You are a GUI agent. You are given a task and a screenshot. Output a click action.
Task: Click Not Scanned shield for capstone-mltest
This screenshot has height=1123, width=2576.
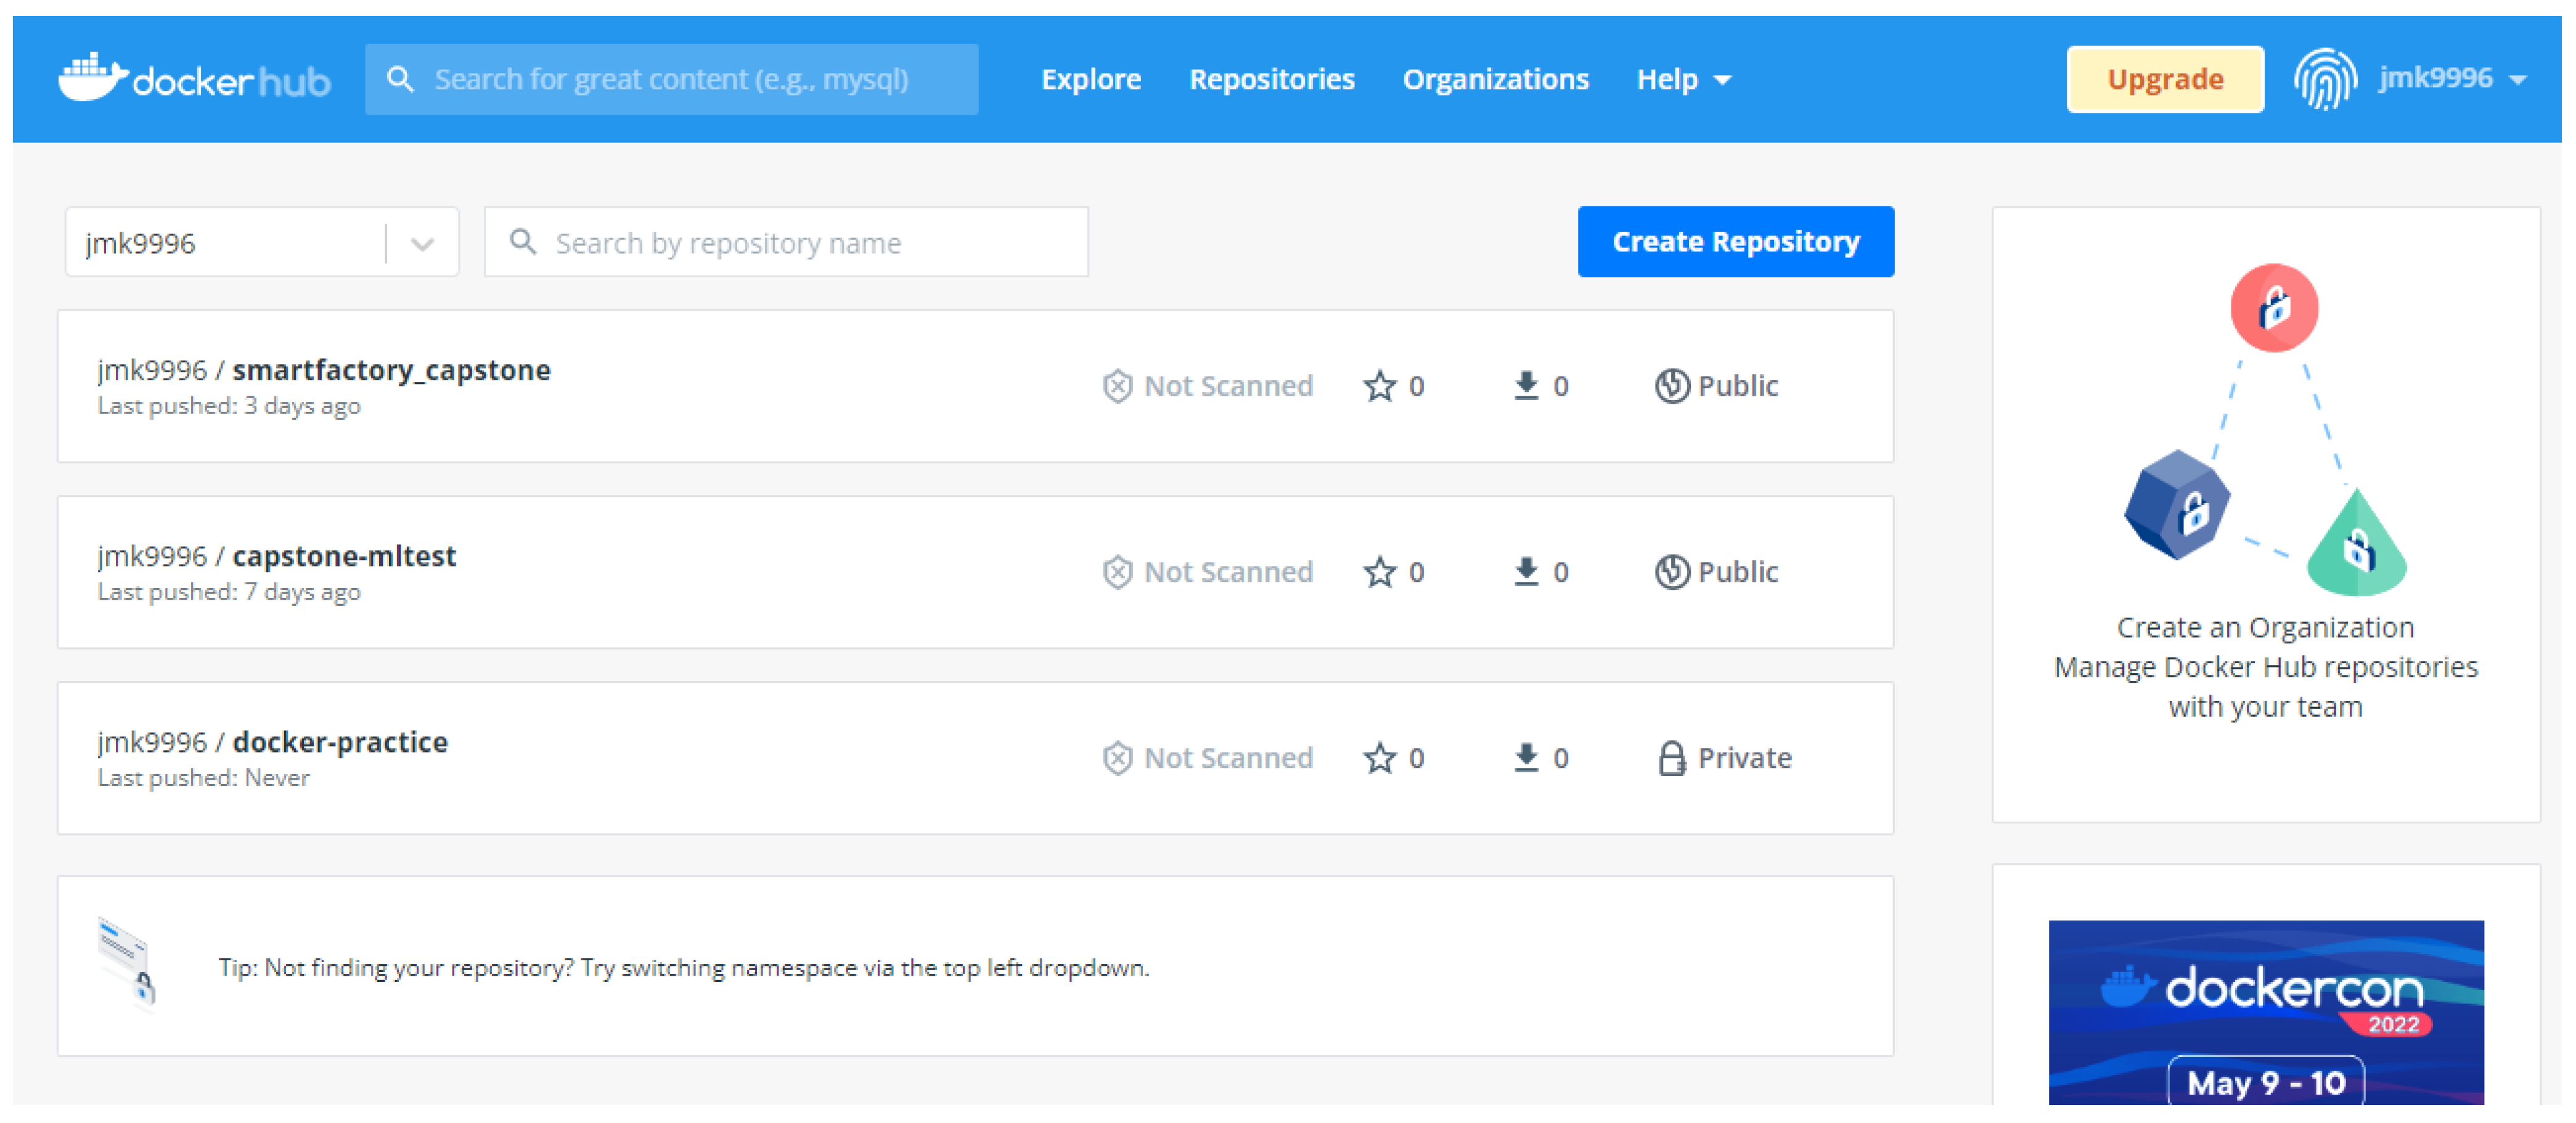(1117, 572)
